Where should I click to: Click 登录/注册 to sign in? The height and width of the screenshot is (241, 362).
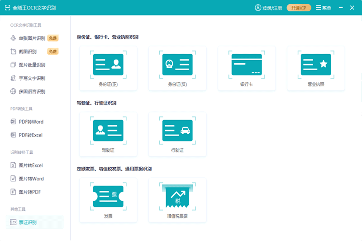pyautogui.click(x=269, y=8)
